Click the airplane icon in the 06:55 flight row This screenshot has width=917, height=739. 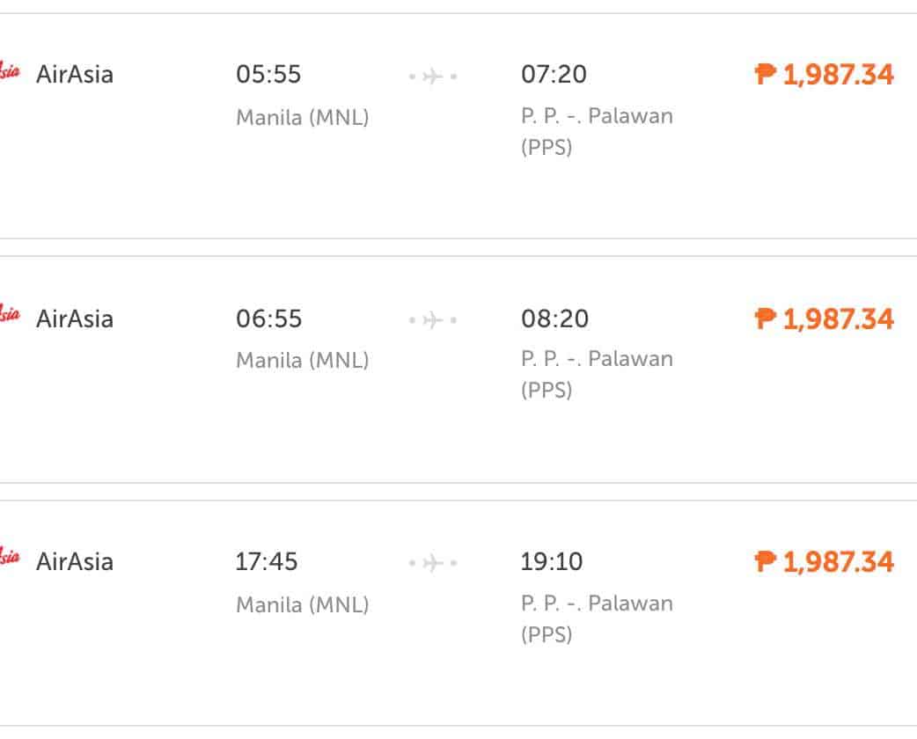pos(432,320)
